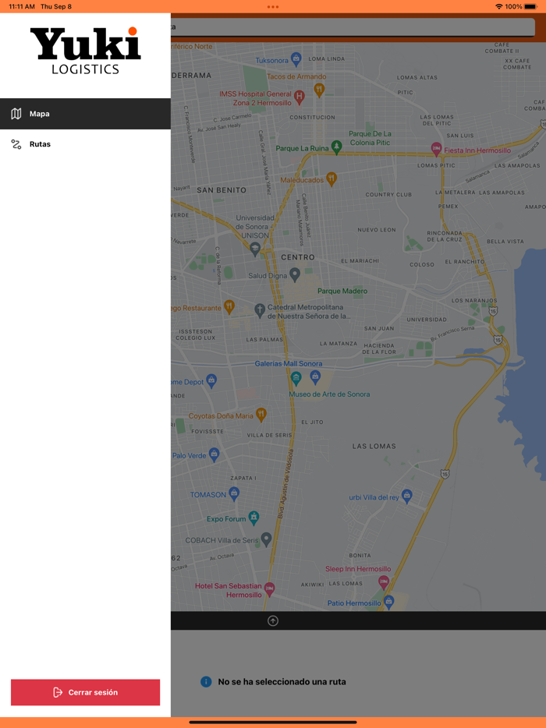Tap the urbi Villa del rey pin
The height and width of the screenshot is (728, 546).
(x=406, y=496)
